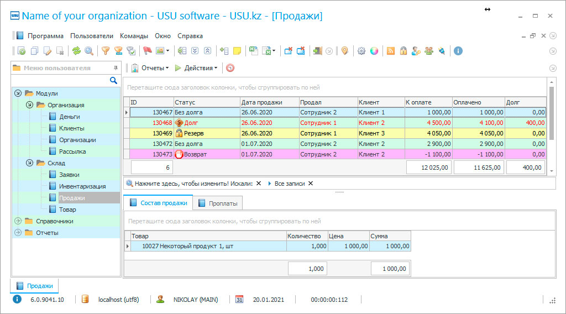The height and width of the screenshot is (314, 566).
Task: Click the red circular stop icon
Action: click(230, 68)
